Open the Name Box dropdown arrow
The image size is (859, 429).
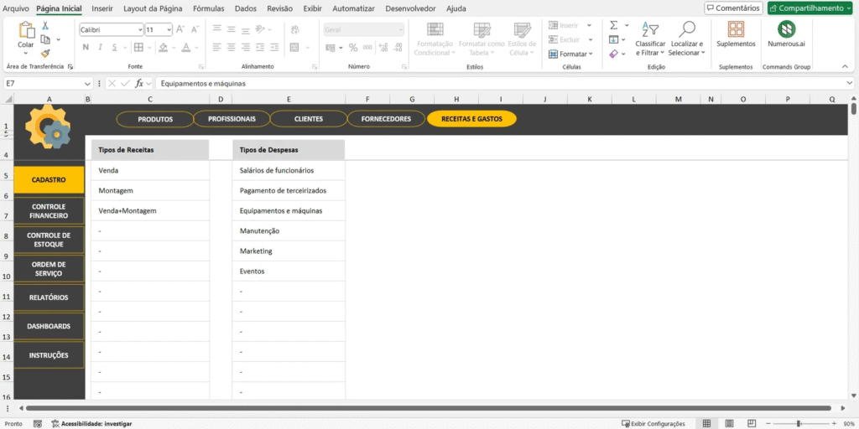click(x=88, y=84)
